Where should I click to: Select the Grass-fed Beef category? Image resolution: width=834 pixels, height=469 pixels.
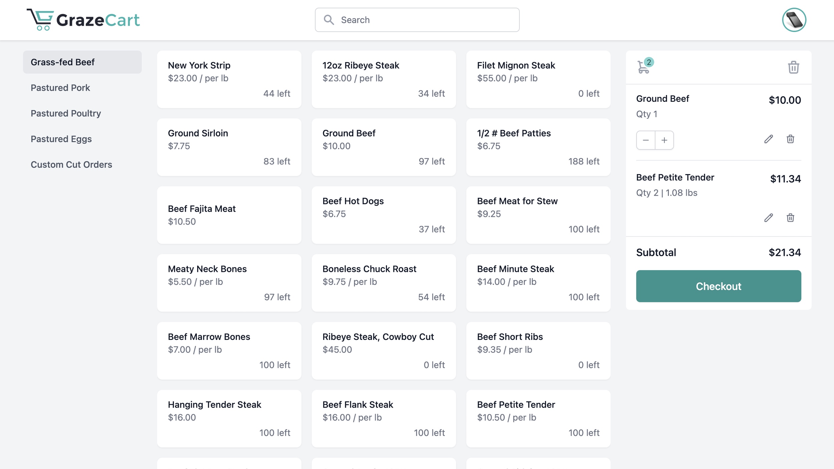point(63,62)
